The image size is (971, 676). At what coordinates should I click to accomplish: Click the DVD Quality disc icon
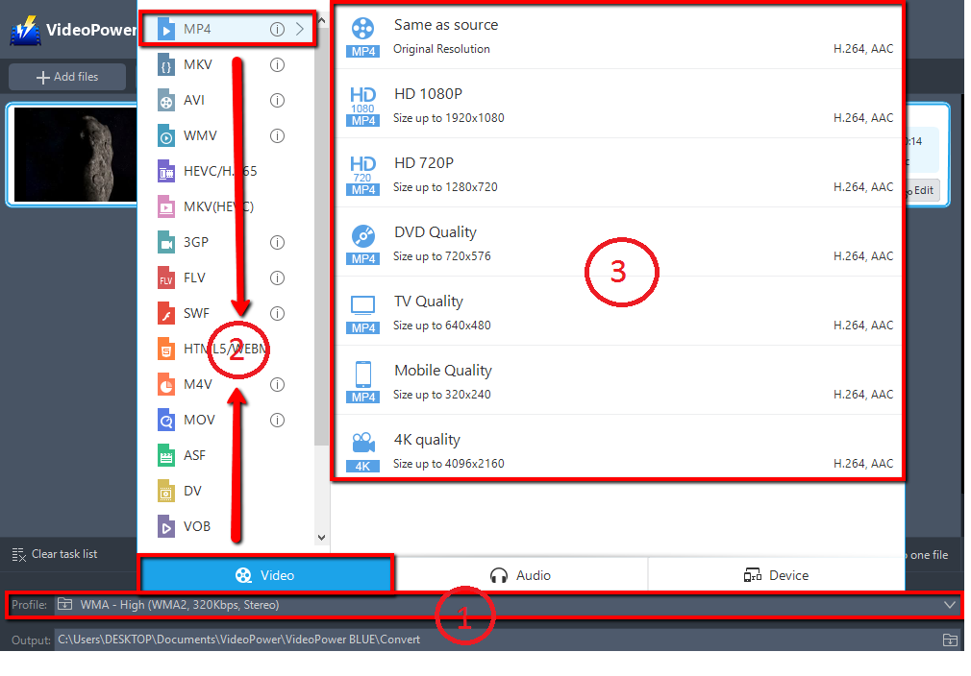(362, 235)
